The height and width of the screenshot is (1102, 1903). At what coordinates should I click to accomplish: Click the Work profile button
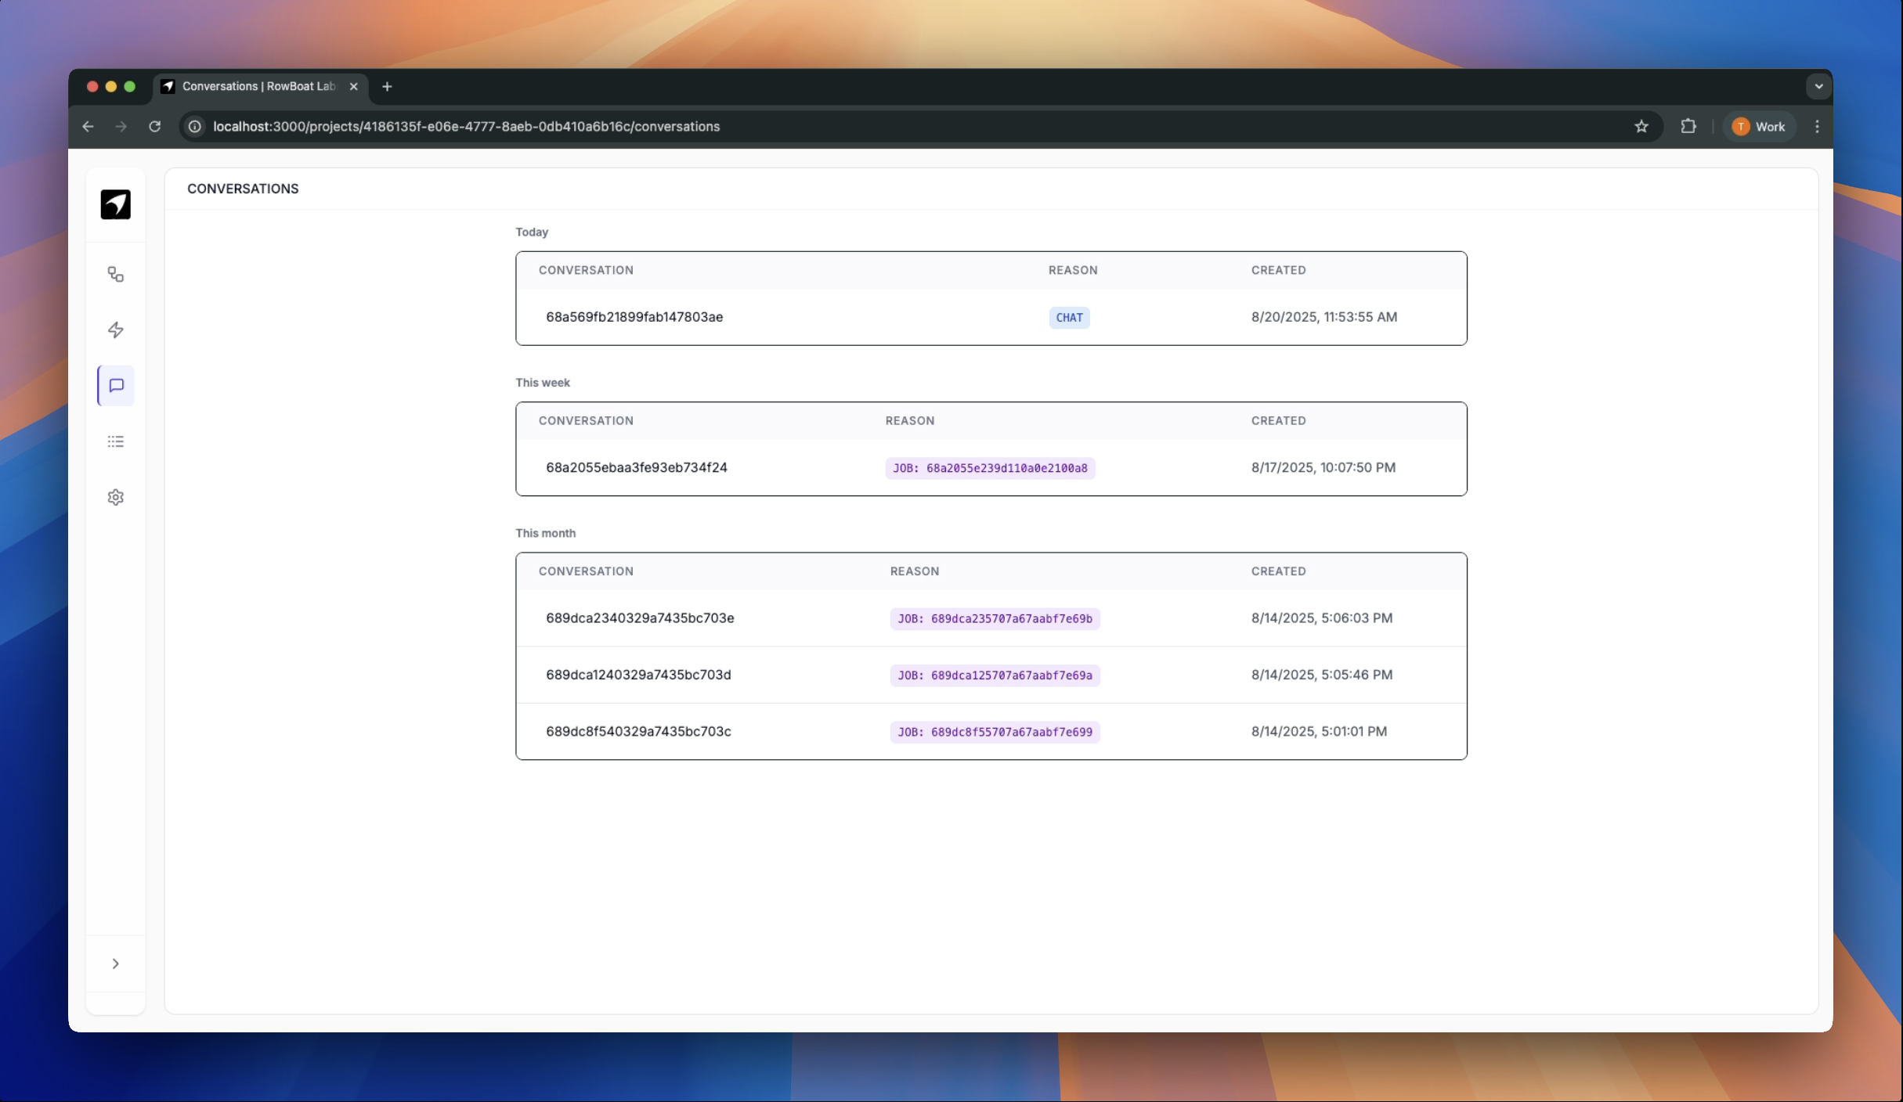(x=1759, y=126)
